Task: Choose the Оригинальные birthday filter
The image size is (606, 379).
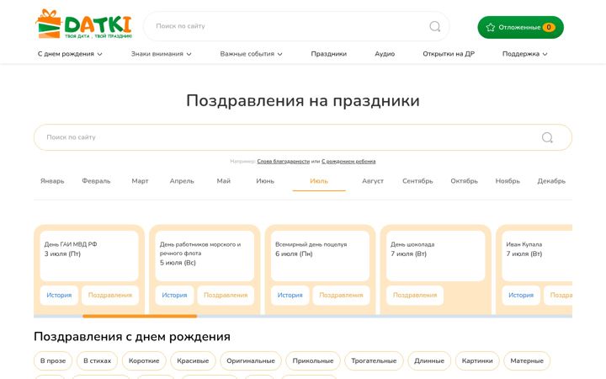Action: 251,360
